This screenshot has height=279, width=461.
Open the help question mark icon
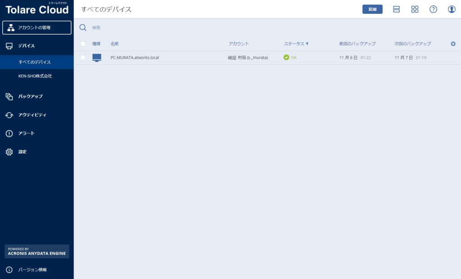[x=433, y=9]
